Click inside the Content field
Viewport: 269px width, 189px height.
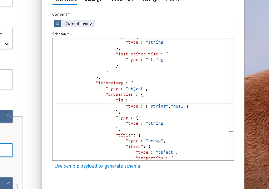[x=143, y=23]
